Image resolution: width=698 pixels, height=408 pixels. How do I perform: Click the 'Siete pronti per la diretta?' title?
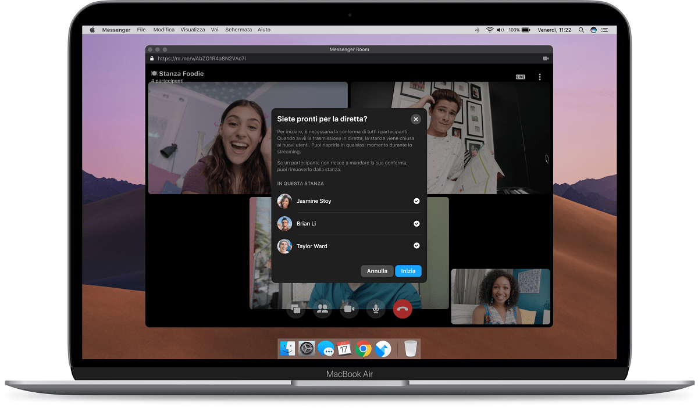(x=322, y=119)
